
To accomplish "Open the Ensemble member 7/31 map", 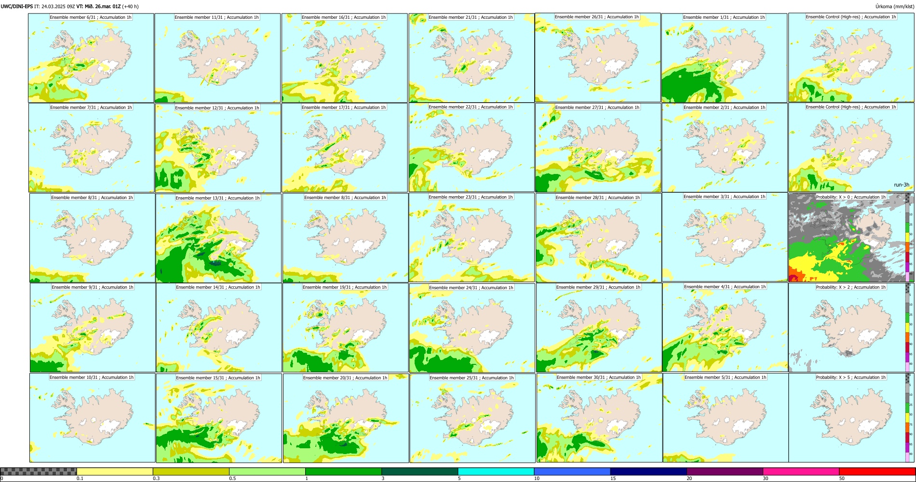I will click(x=92, y=148).
